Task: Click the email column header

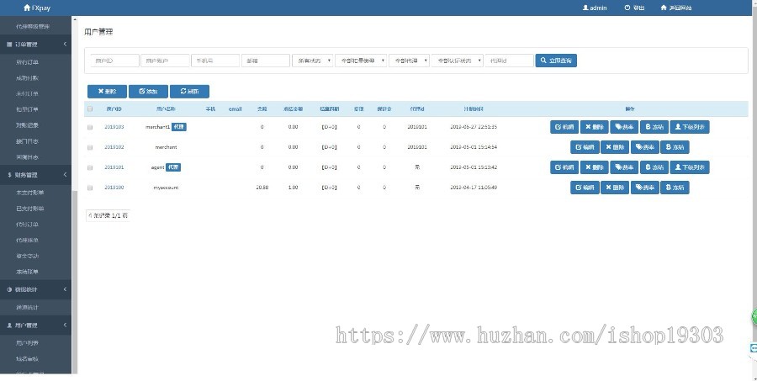Action: (236, 109)
